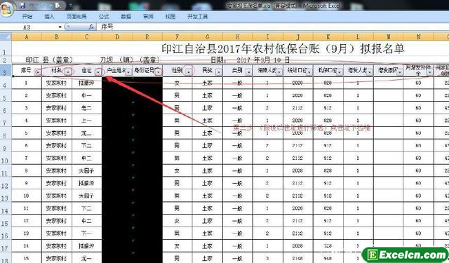Click the Save icon in quick access toolbar
Screen dimensions: 449x263
[x=22, y=6]
